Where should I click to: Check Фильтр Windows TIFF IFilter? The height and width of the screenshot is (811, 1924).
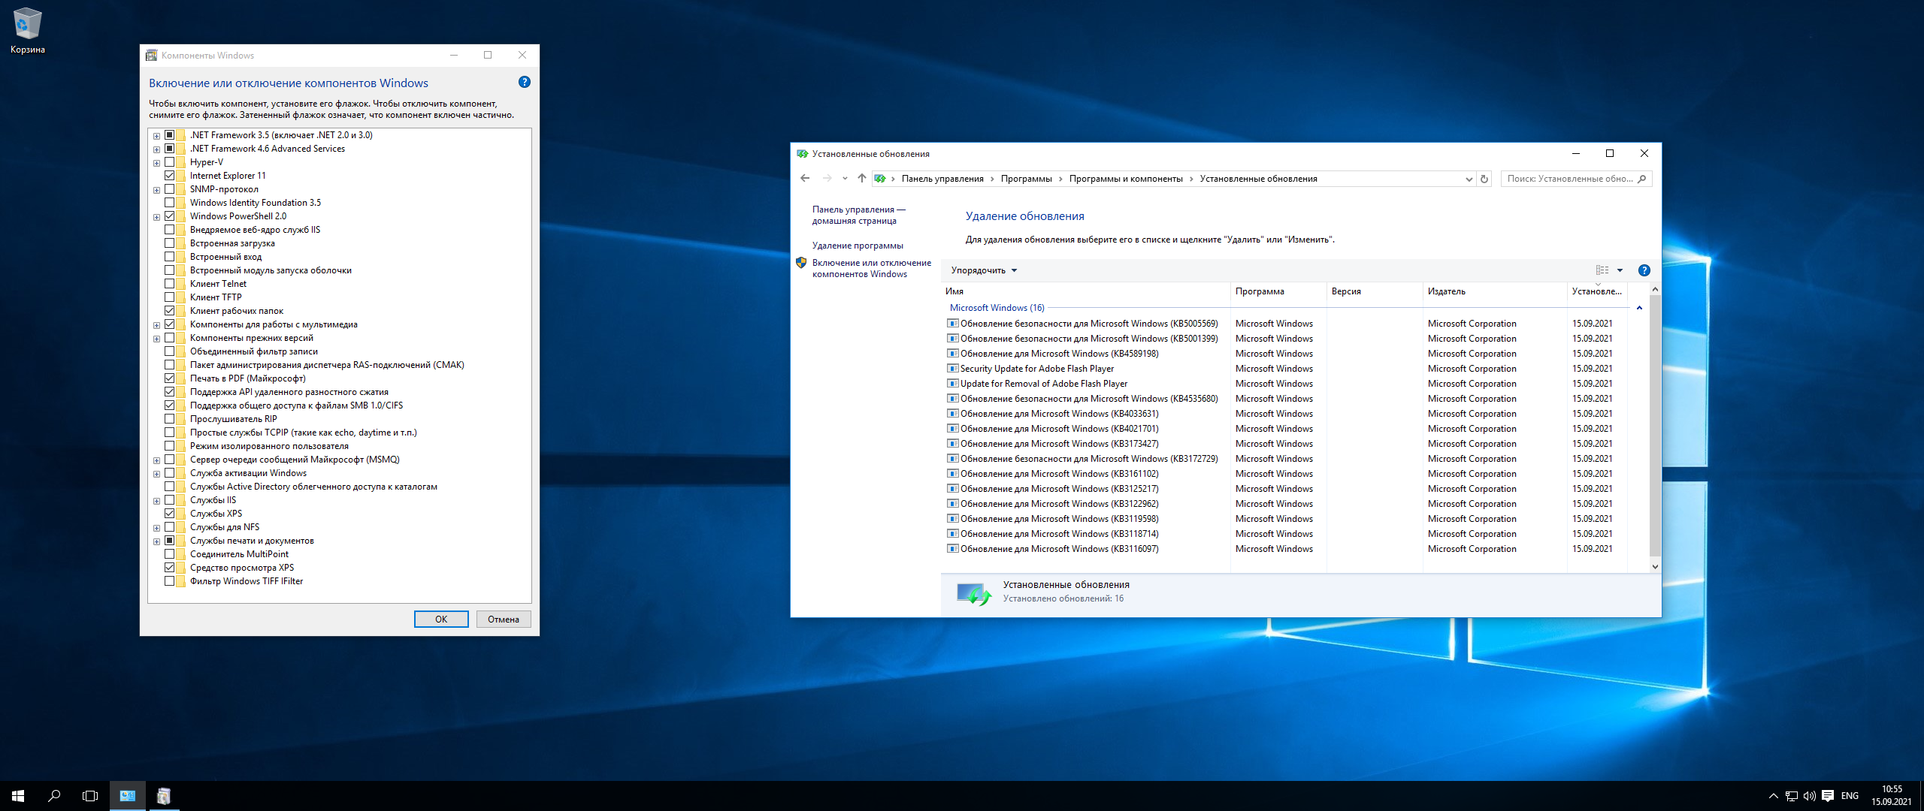(x=170, y=581)
